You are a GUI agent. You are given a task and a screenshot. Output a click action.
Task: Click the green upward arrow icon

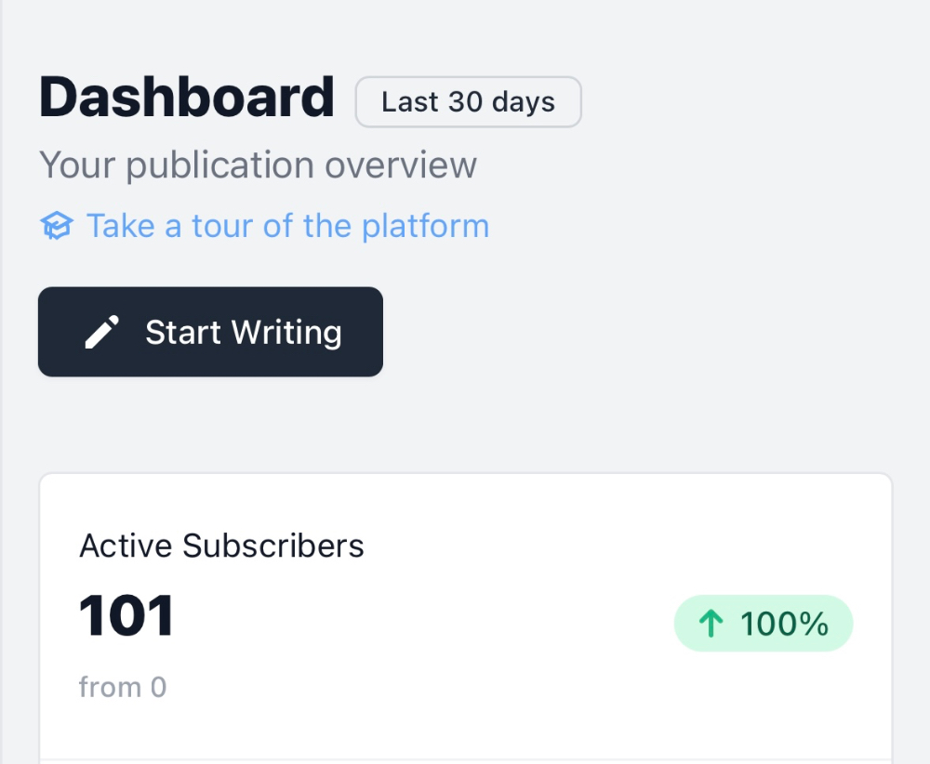[711, 624]
